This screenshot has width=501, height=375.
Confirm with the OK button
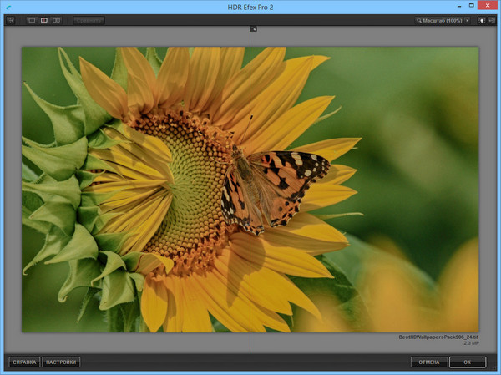[x=467, y=362]
